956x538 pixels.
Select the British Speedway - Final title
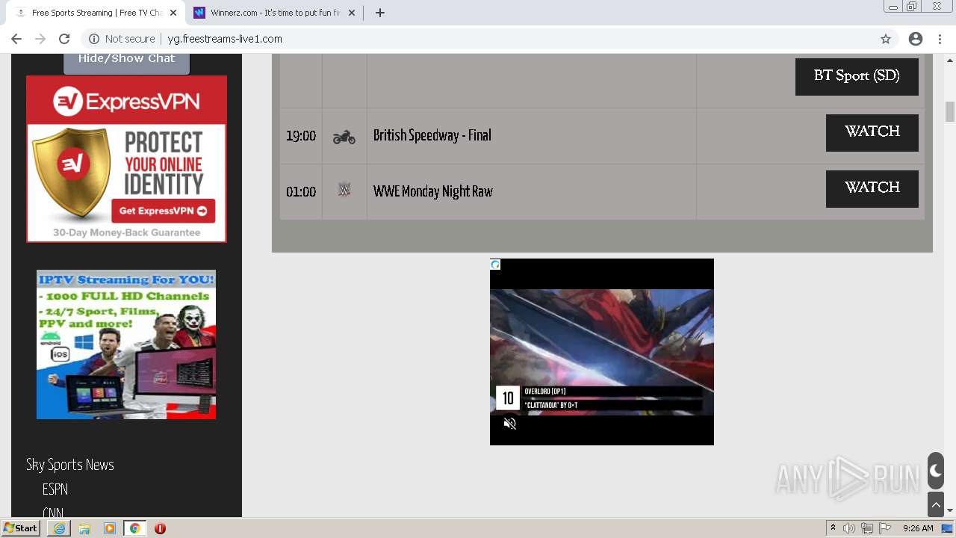click(432, 135)
